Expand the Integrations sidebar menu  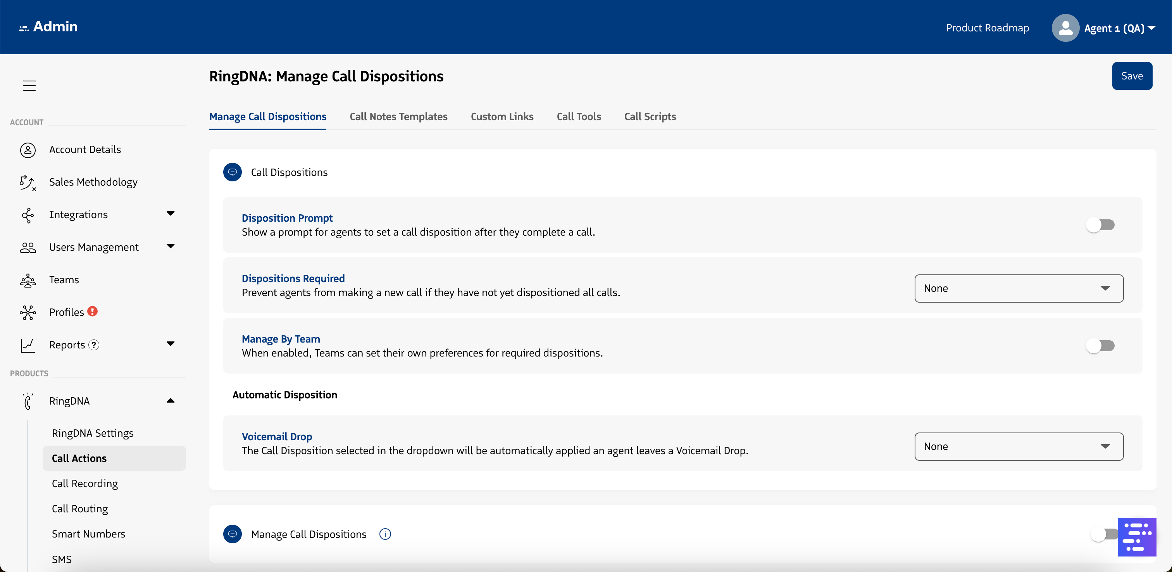171,214
